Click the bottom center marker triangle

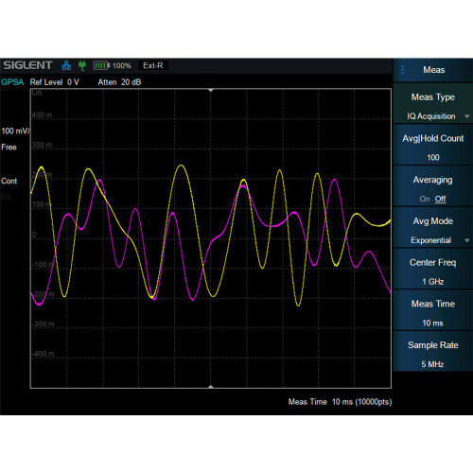click(x=211, y=386)
